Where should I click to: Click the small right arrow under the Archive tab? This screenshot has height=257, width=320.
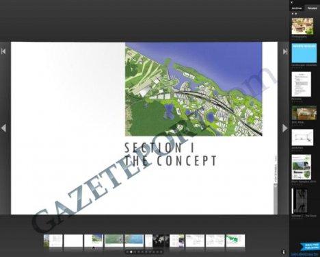pos(296,14)
